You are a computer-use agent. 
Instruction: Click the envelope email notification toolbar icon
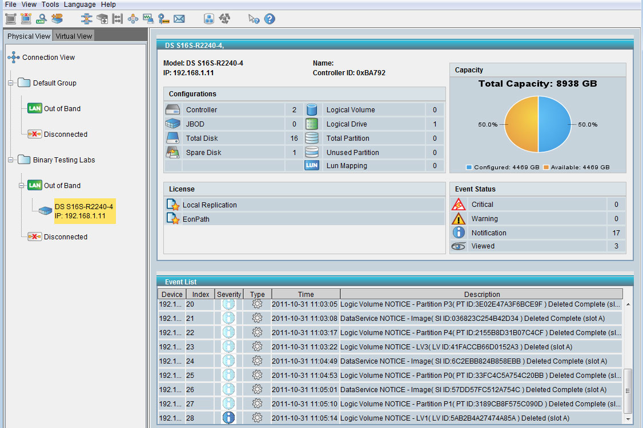[179, 19]
